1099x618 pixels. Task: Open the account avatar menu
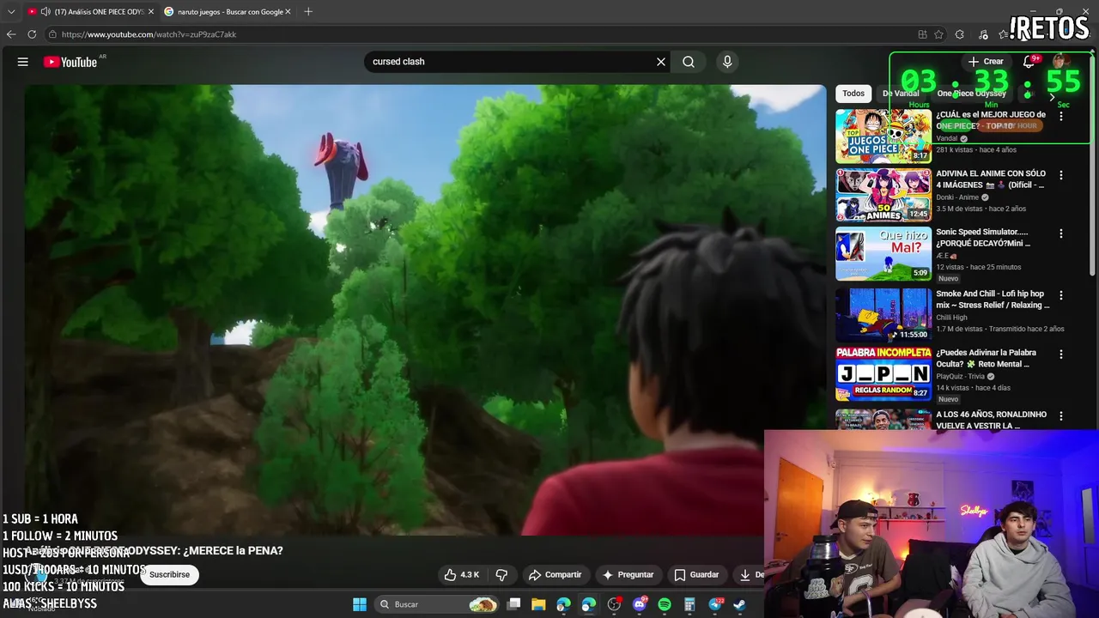point(1060,61)
